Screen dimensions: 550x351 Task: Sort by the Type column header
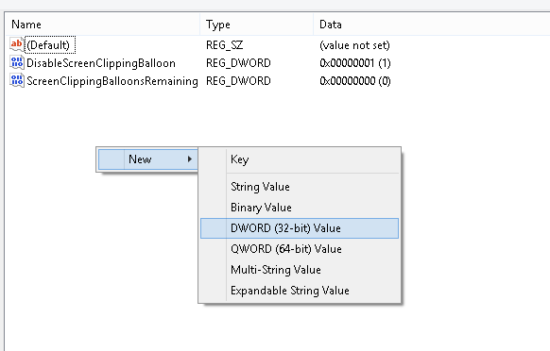256,25
